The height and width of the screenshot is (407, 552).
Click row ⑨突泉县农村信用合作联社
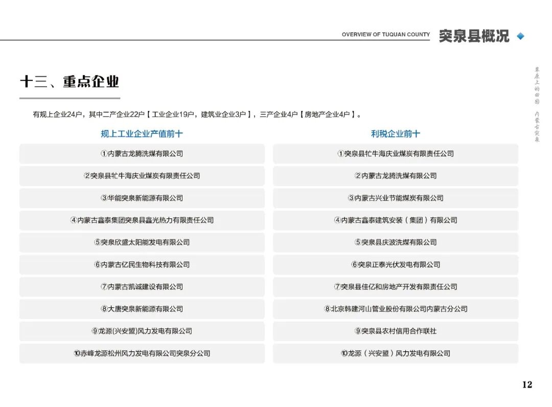click(x=396, y=331)
